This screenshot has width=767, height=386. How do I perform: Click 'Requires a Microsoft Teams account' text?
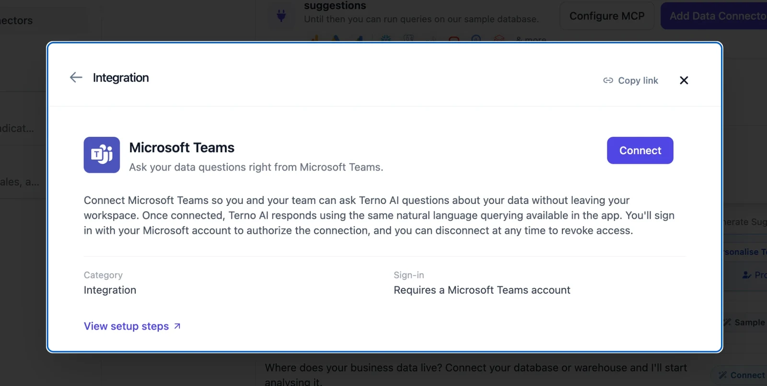(482, 290)
